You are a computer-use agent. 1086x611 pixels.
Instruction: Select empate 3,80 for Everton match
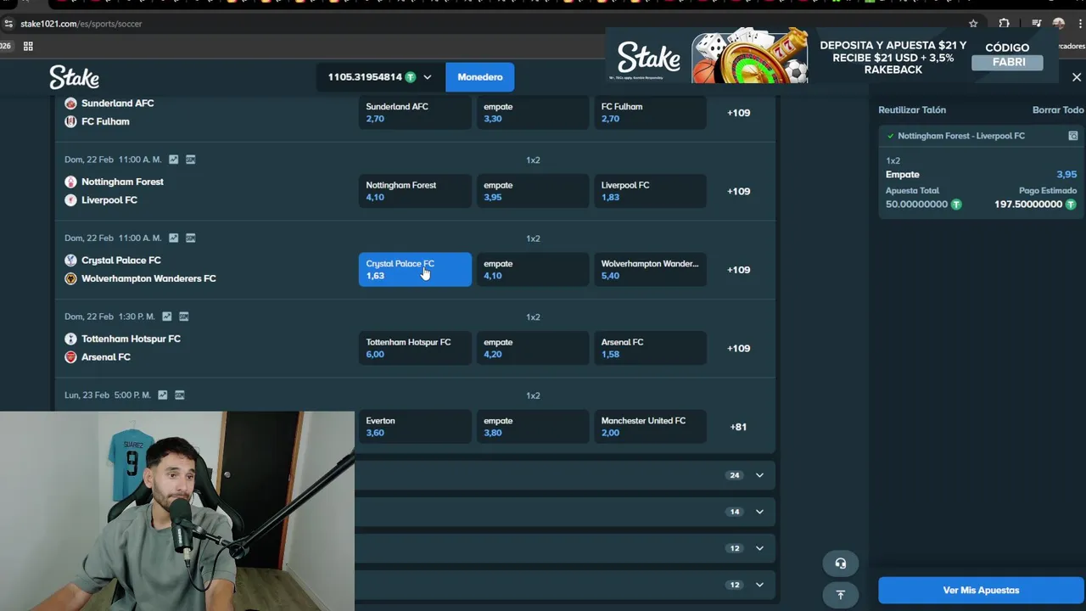click(x=533, y=427)
